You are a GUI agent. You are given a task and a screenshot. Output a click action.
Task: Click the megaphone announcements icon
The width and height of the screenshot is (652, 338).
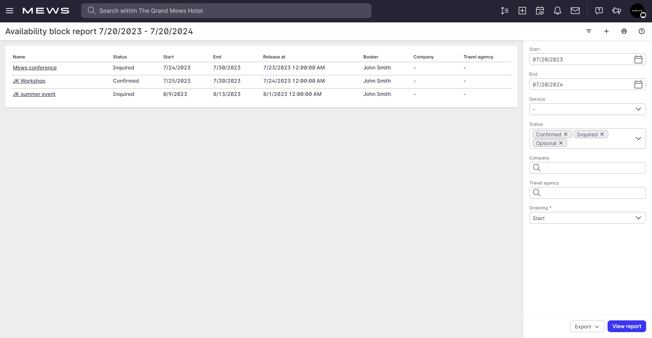coord(617,11)
